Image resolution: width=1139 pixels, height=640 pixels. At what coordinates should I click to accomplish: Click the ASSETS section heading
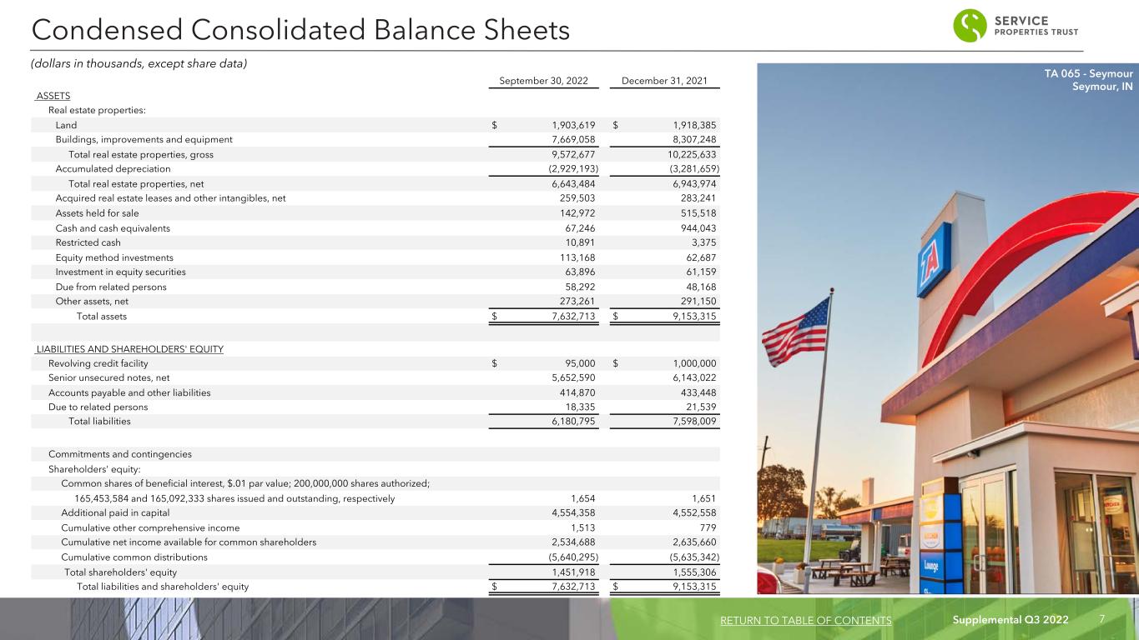point(53,96)
